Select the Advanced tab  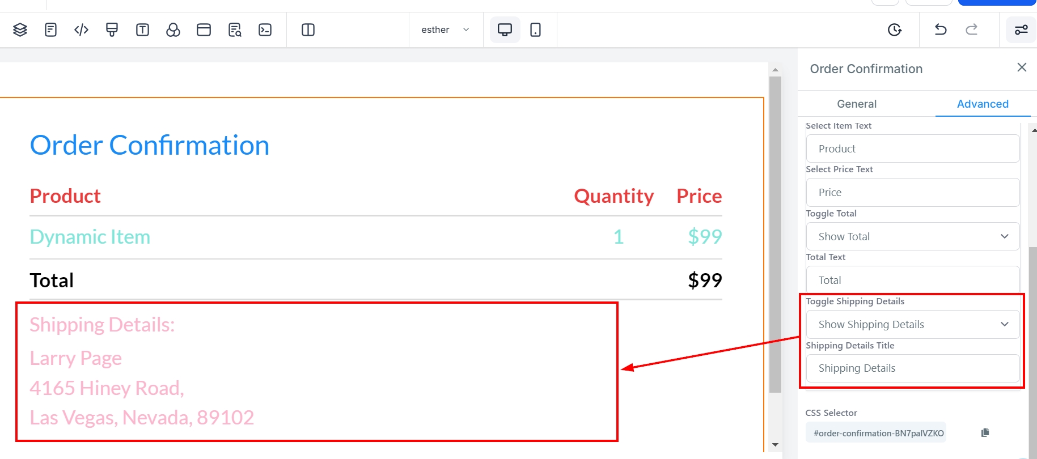983,104
